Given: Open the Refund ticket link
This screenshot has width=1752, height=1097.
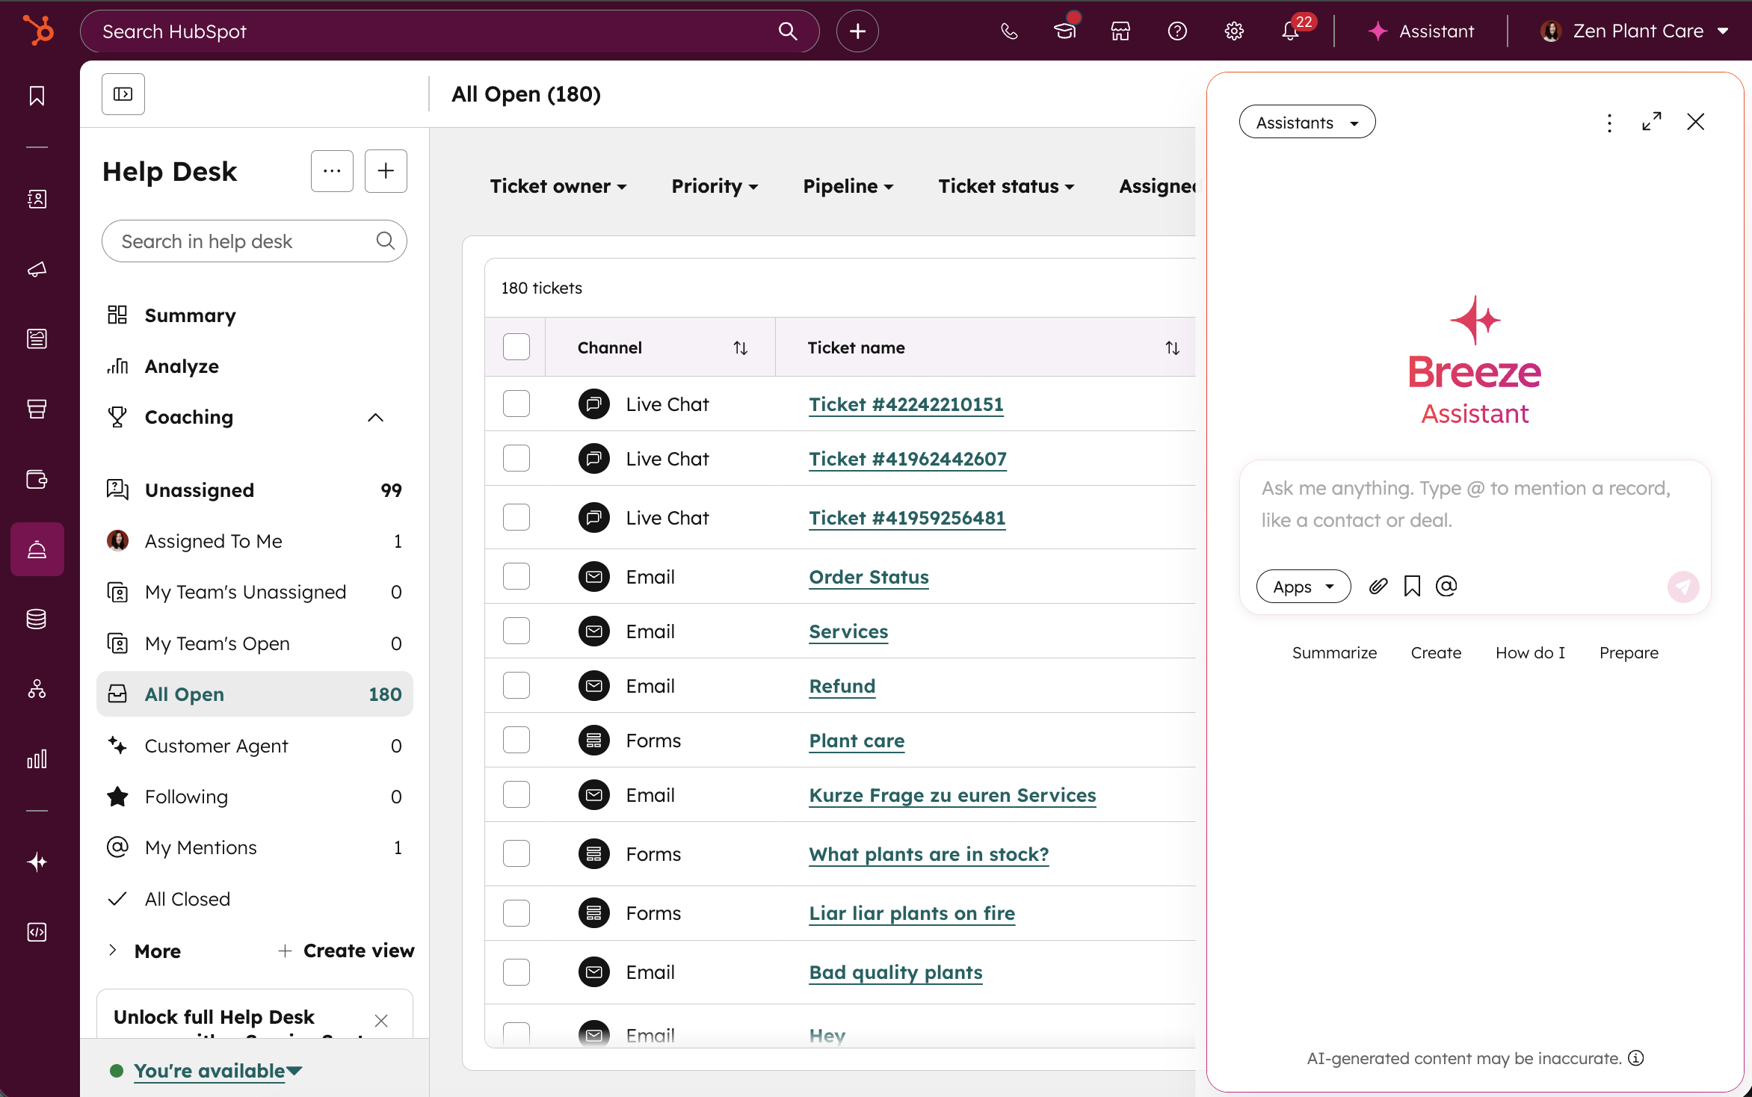Looking at the screenshot, I should (x=842, y=686).
